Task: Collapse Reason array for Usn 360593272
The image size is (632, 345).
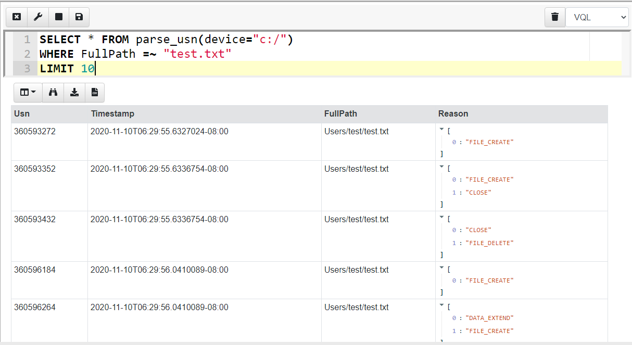Action: (441, 129)
